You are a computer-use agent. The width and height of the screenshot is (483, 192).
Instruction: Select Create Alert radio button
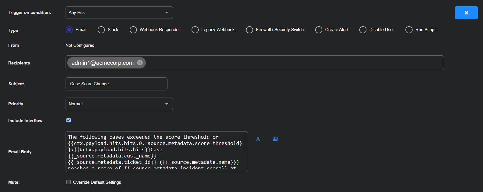point(319,30)
